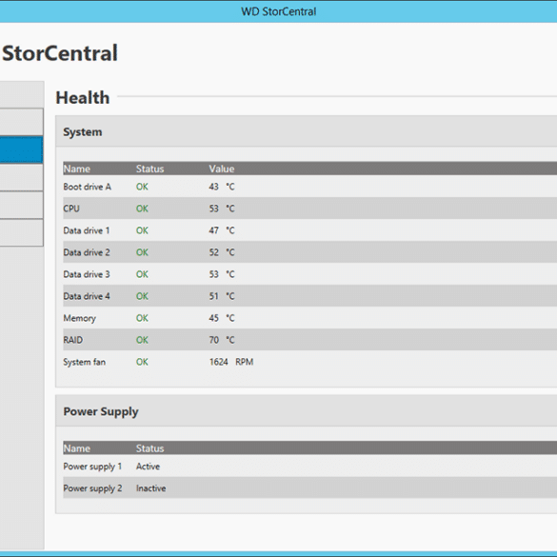
Task: Click the 43 °C Boot drive A value
Action: point(222,187)
